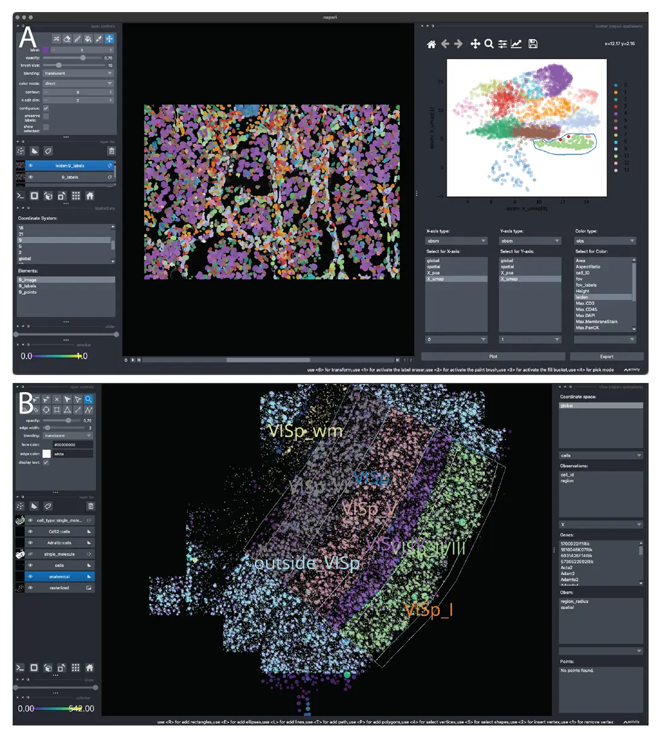Toggle the contiguous checkbox
This screenshot has width=666, height=732.
(x=46, y=108)
